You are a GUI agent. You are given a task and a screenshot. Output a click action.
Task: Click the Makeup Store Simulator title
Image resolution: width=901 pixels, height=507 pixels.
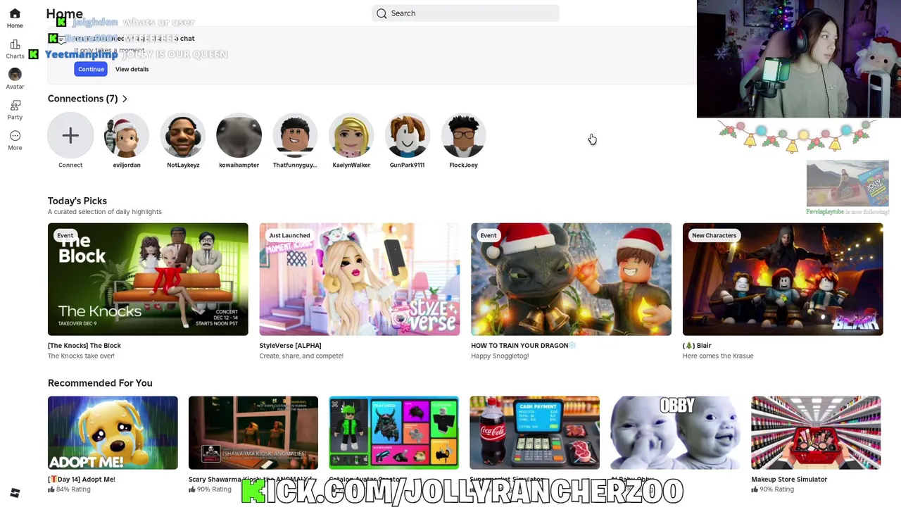pyautogui.click(x=789, y=479)
